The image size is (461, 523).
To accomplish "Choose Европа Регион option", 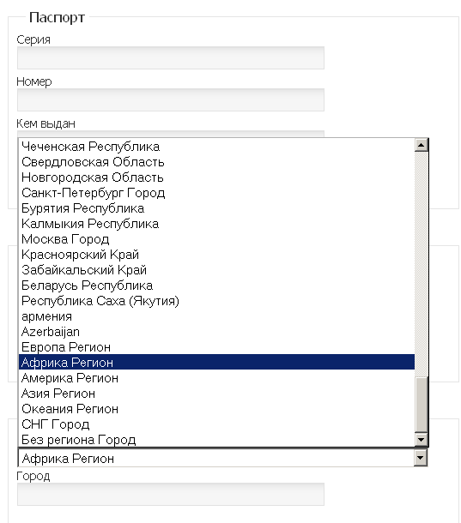I will pyautogui.click(x=216, y=347).
